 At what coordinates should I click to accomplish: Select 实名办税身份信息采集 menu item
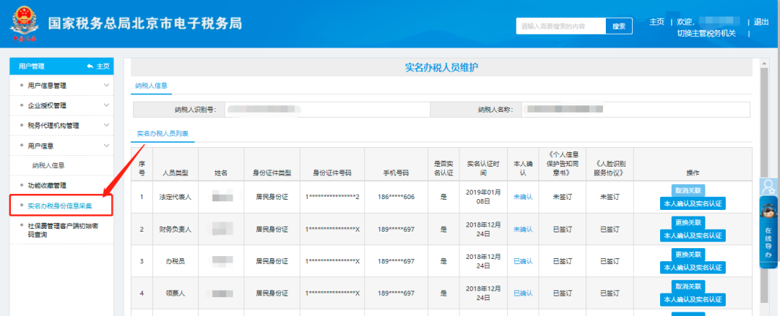point(61,205)
